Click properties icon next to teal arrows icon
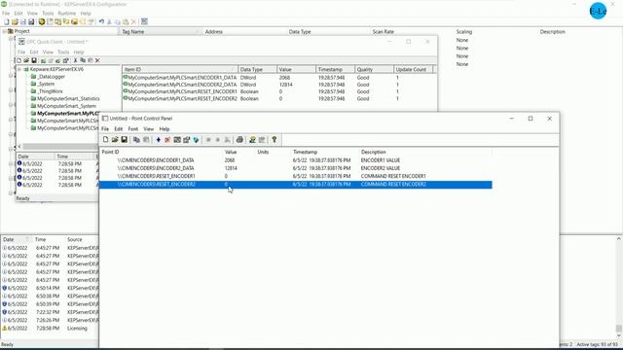The image size is (623, 350). tap(186, 140)
